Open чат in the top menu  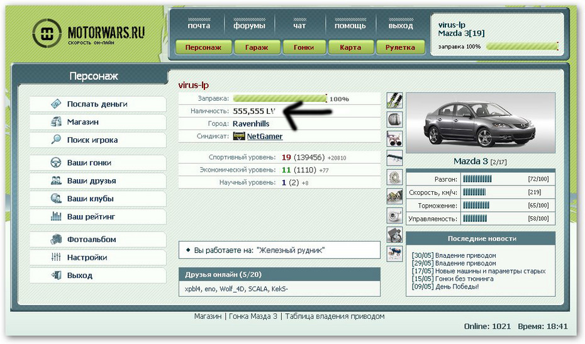(299, 26)
